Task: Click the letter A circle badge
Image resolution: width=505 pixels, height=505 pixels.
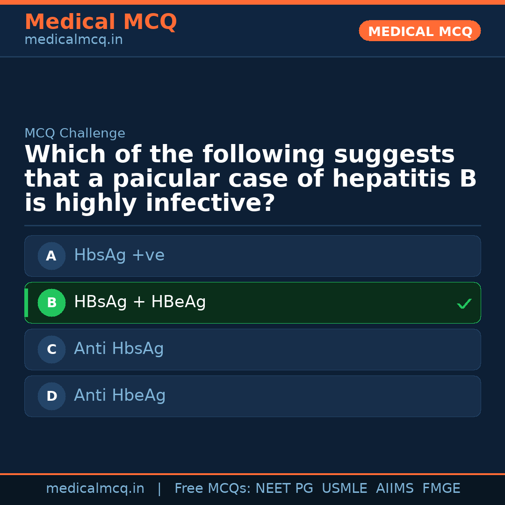Action: point(51,256)
